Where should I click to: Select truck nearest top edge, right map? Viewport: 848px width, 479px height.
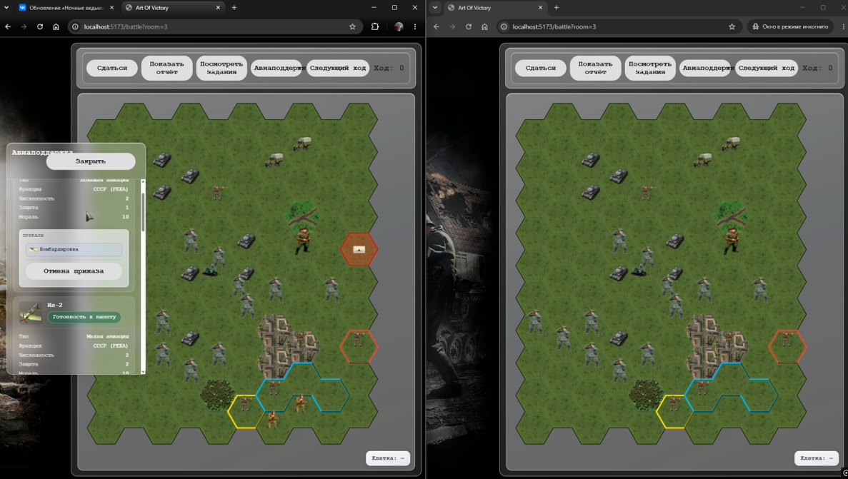731,143
